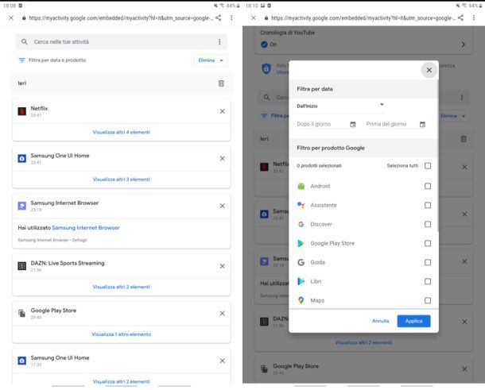Click 'Visualizza 1 altro elemento' link
This screenshot has height=390, width=485.
click(x=122, y=334)
